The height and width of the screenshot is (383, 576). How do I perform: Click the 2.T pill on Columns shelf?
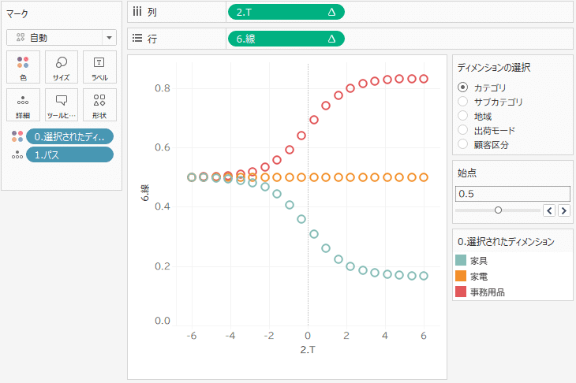pos(285,12)
